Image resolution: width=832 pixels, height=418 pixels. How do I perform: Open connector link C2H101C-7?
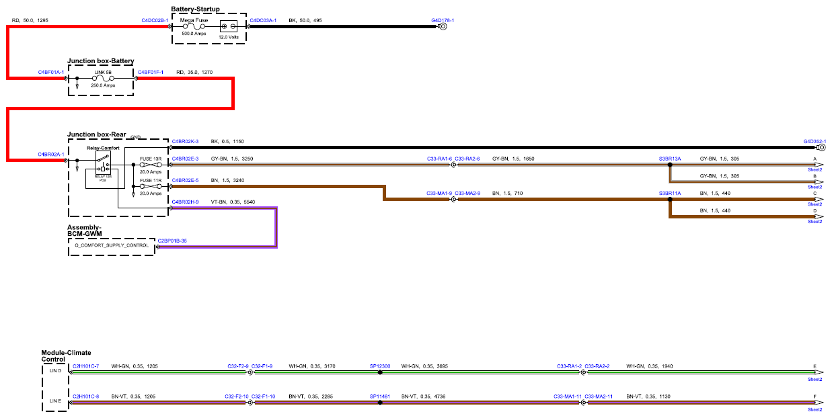[x=85, y=366]
